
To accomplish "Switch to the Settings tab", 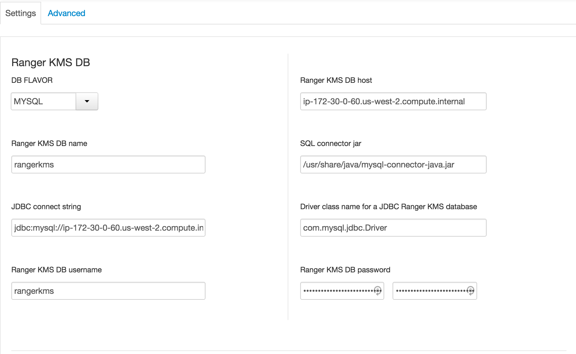I will 21,13.
